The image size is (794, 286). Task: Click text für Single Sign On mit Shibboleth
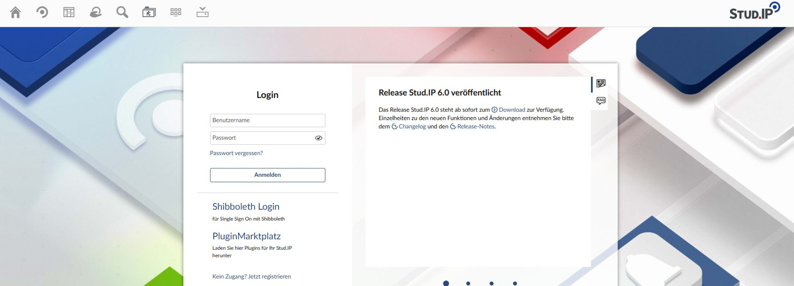[x=248, y=219]
